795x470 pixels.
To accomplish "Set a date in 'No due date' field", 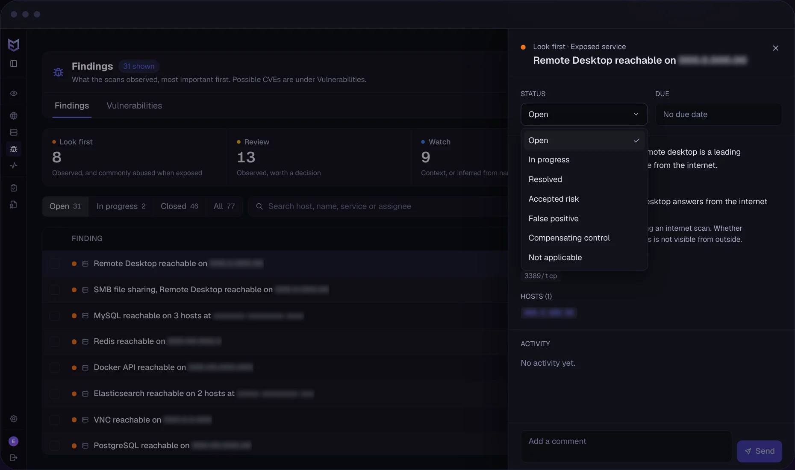I will coord(718,114).
